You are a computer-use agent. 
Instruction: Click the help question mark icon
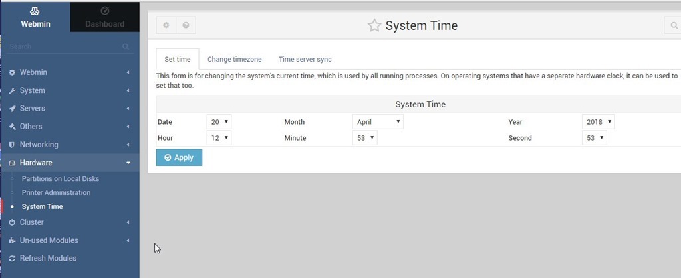tap(186, 25)
